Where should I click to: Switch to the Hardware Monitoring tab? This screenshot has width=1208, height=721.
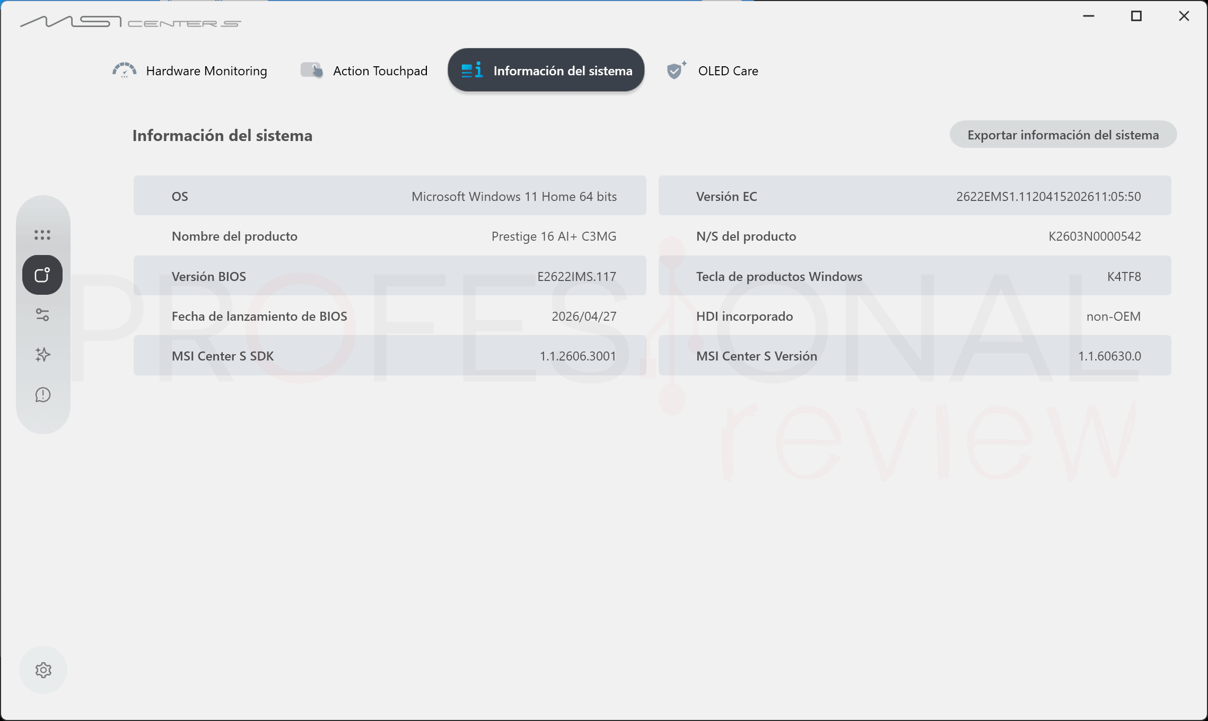point(190,71)
